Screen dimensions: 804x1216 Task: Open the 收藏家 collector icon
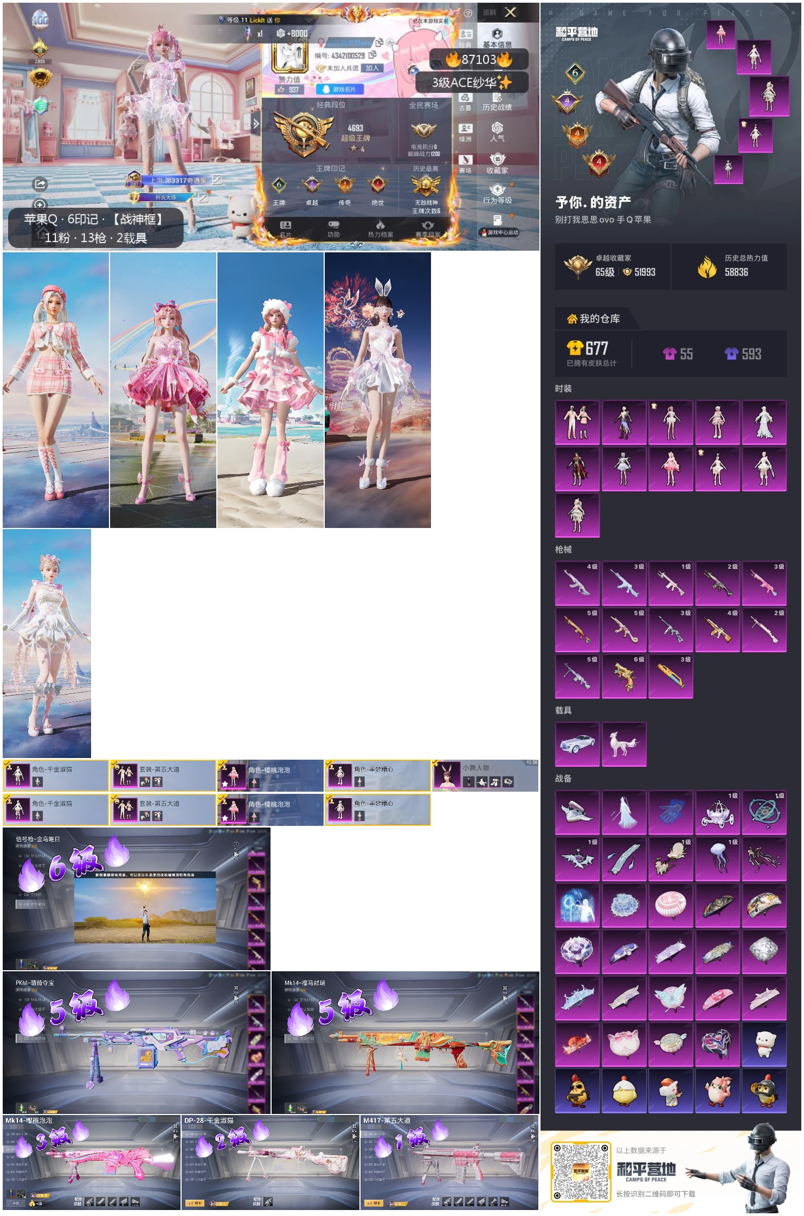pos(497,159)
